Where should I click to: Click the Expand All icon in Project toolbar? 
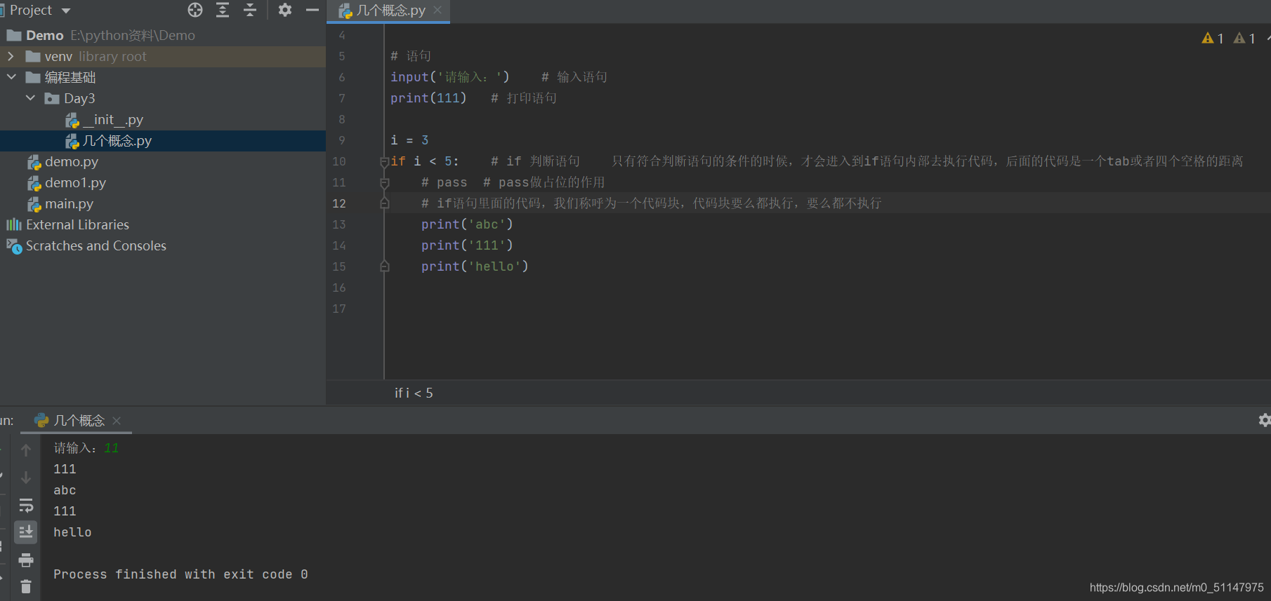tap(223, 10)
